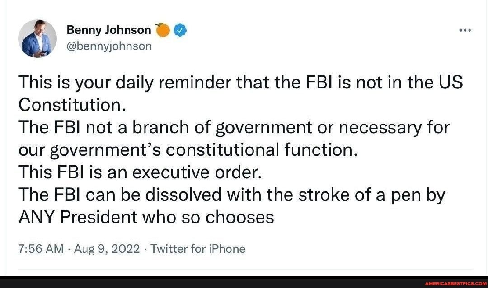This screenshot has width=488, height=288.
Task: Click the text "ANY President who so chooses"
Action: [146, 217]
